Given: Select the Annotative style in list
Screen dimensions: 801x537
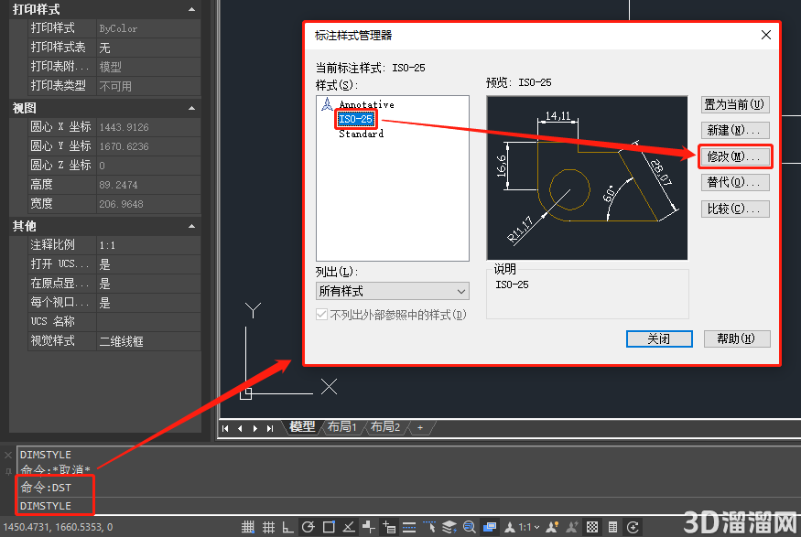Looking at the screenshot, I should tap(366, 104).
